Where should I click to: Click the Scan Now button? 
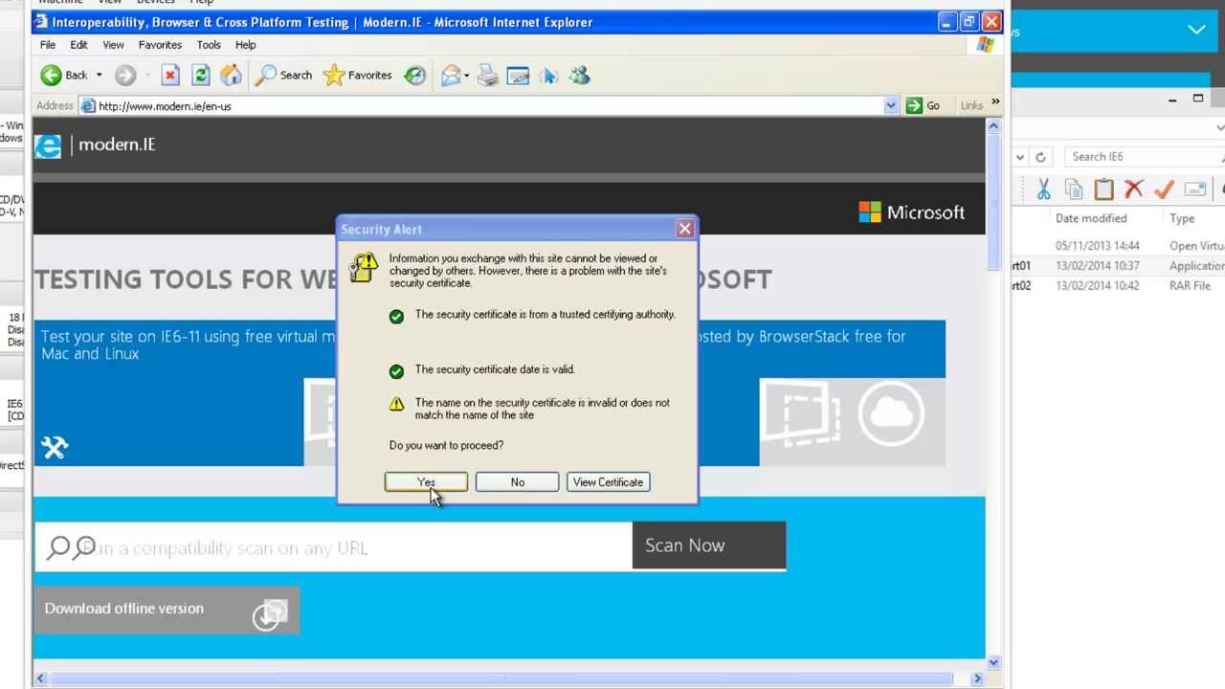pyautogui.click(x=709, y=545)
